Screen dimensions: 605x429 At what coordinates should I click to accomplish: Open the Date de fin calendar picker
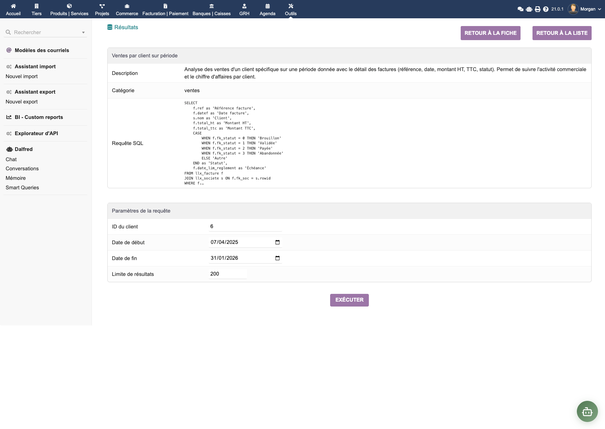(277, 258)
